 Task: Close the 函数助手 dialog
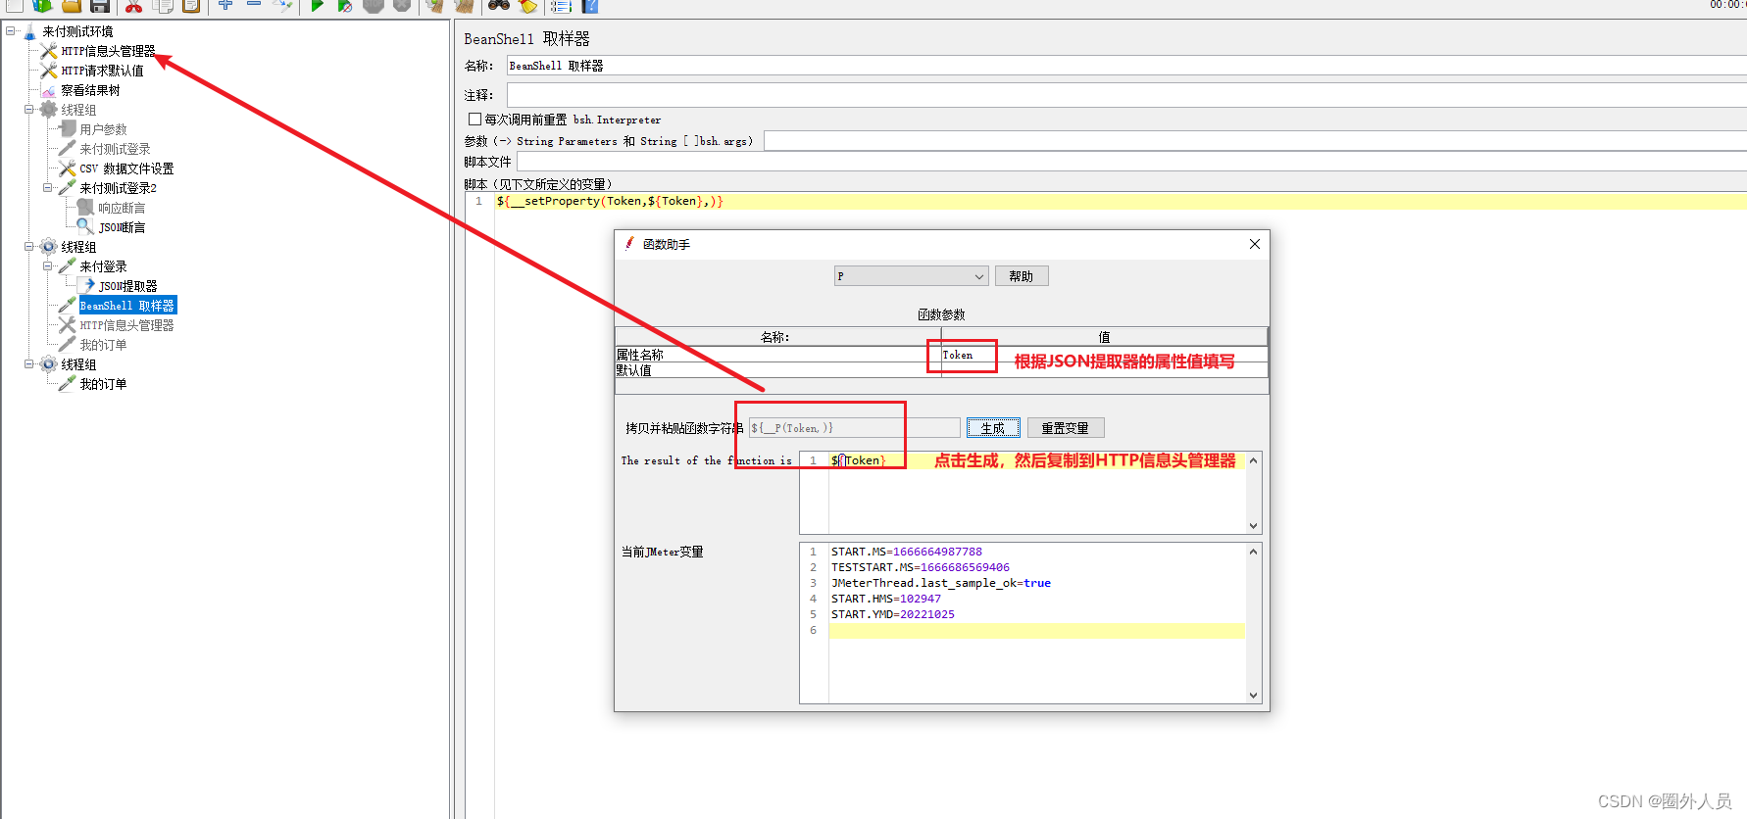(x=1254, y=244)
